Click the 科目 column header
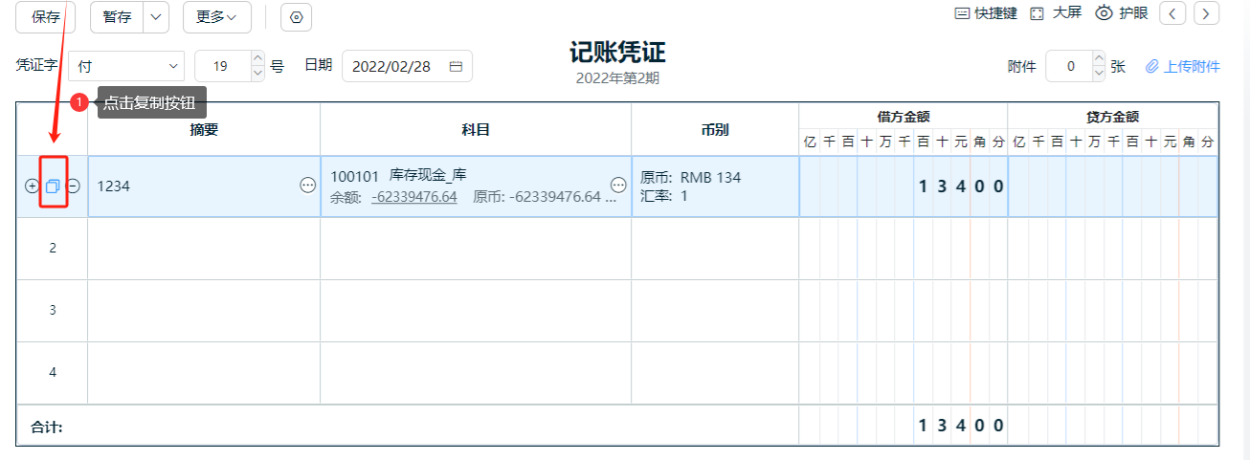 pyautogui.click(x=476, y=129)
